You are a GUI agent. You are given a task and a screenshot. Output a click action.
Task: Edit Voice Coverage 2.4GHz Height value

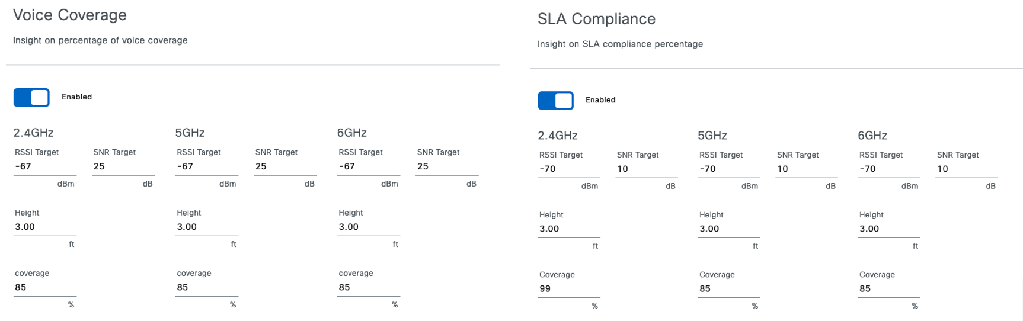point(44,227)
